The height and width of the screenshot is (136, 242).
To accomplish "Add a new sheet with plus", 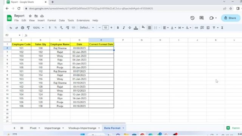I will click(x=14, y=128).
